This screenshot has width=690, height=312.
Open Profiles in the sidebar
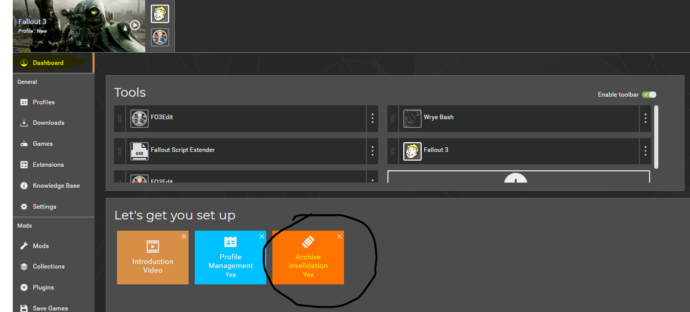click(x=54, y=102)
